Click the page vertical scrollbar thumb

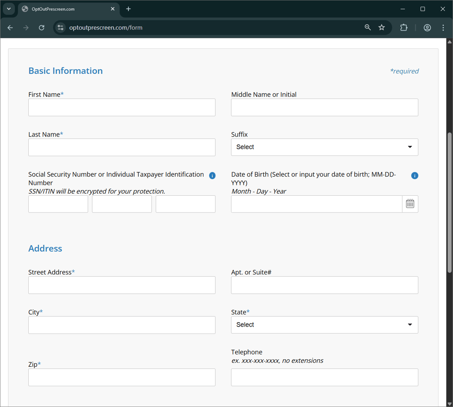(449, 202)
